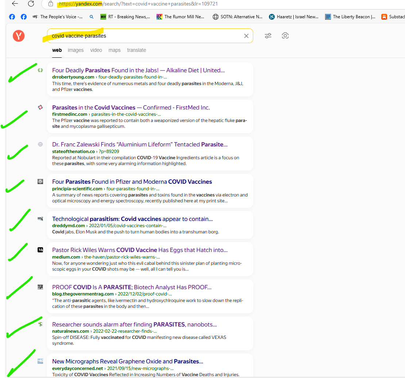Switch to the video tab
Viewport: 405px width, 378px height.
point(96,50)
